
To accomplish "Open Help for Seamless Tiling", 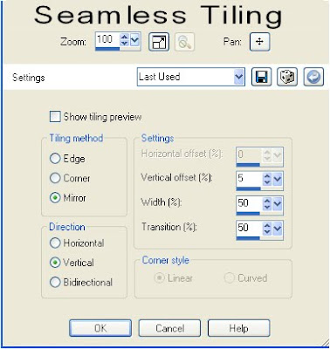I will pyautogui.click(x=238, y=328).
